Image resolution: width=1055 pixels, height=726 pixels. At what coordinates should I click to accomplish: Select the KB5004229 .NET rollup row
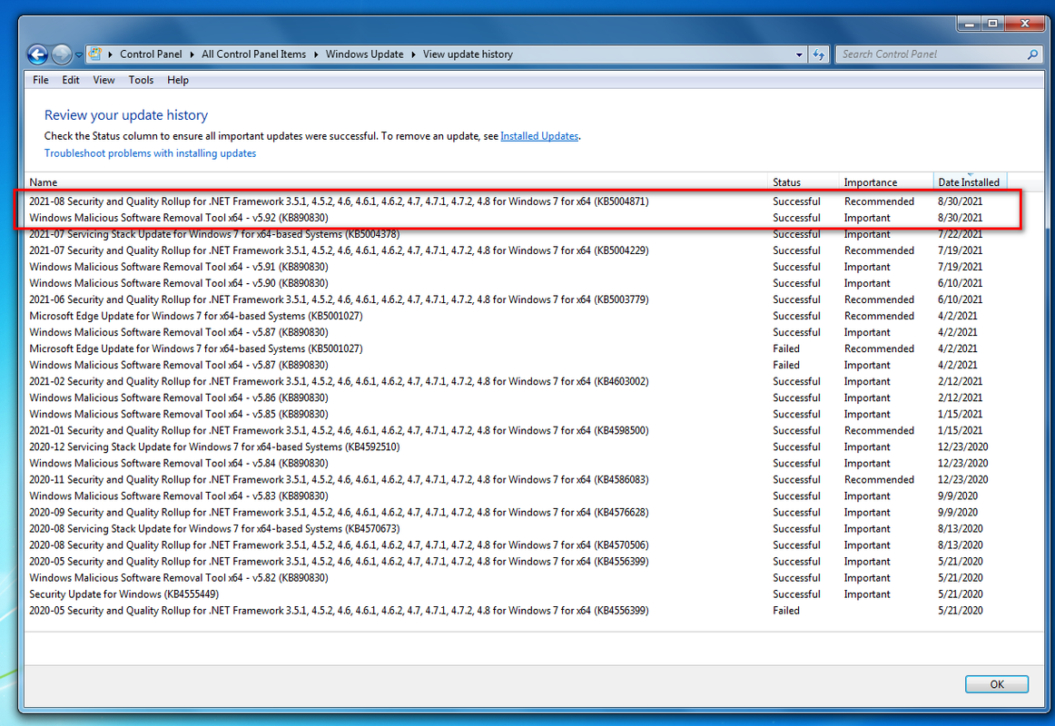click(x=517, y=250)
